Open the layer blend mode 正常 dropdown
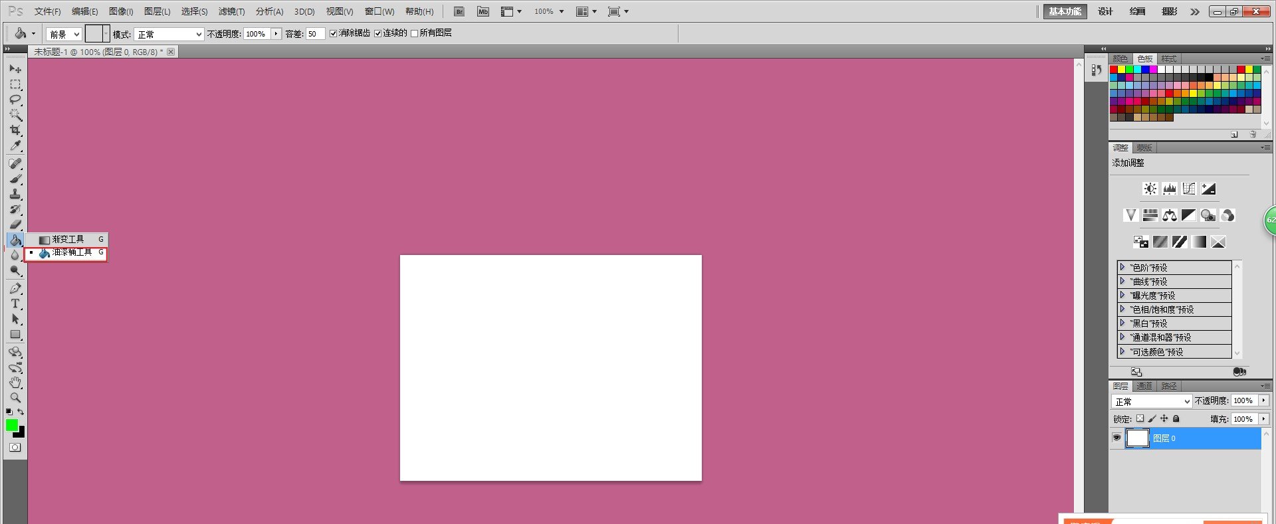Screen dimensions: 1276x524 tap(1151, 402)
